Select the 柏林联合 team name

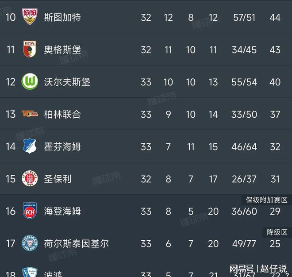[62, 114]
